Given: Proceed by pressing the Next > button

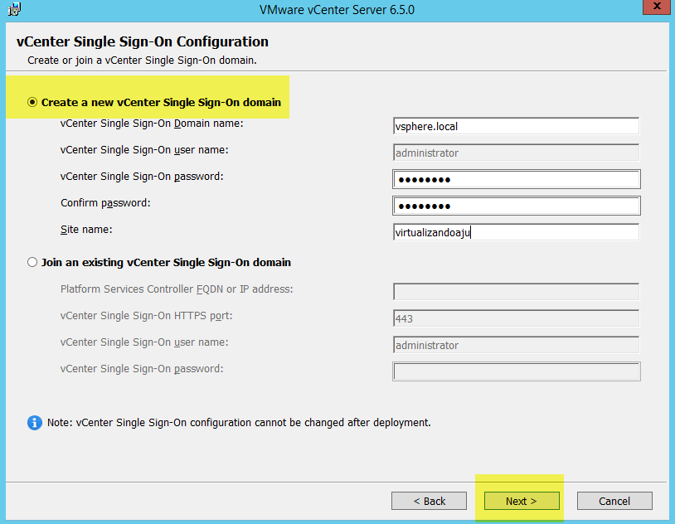Looking at the screenshot, I should (522, 501).
